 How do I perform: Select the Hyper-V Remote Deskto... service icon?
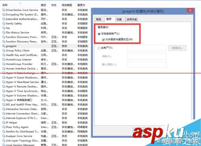[4, 87]
